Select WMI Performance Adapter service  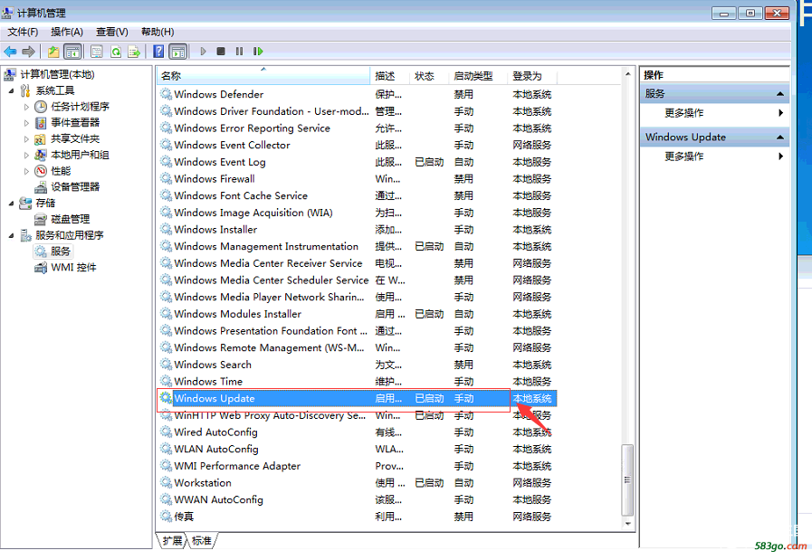coord(237,465)
